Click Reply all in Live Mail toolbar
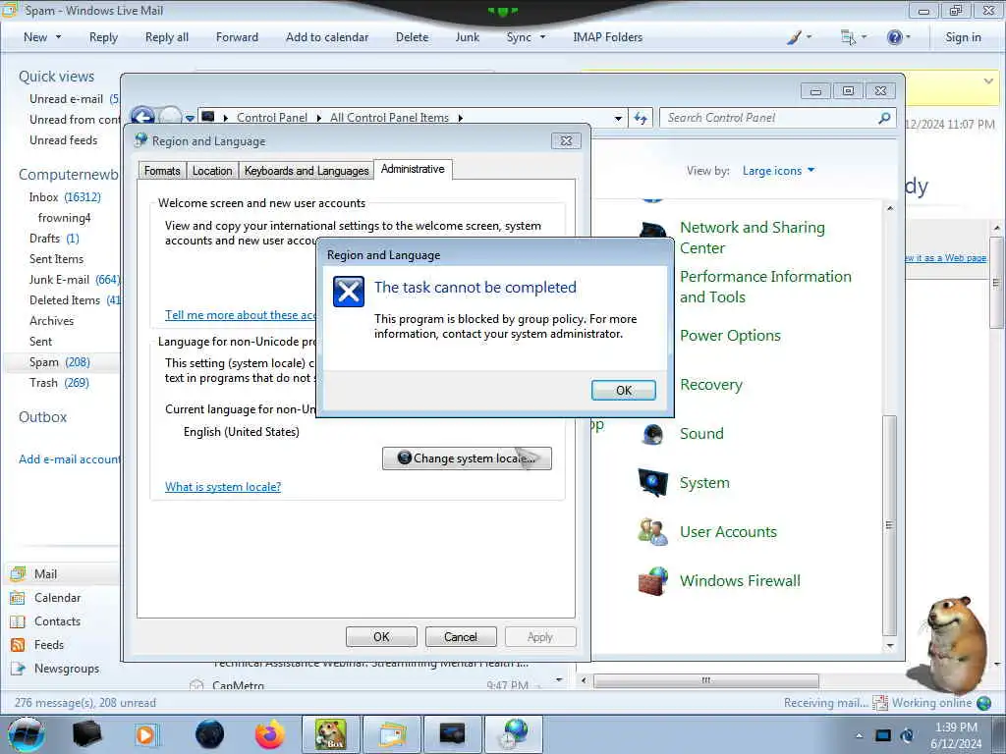The image size is (1006, 754). pos(167,37)
